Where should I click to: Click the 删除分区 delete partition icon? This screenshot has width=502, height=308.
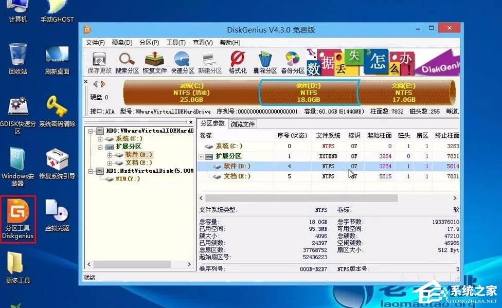coord(265,63)
